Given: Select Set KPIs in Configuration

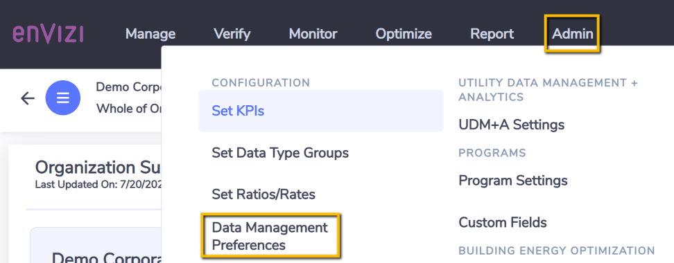Looking at the screenshot, I should (x=321, y=111).
